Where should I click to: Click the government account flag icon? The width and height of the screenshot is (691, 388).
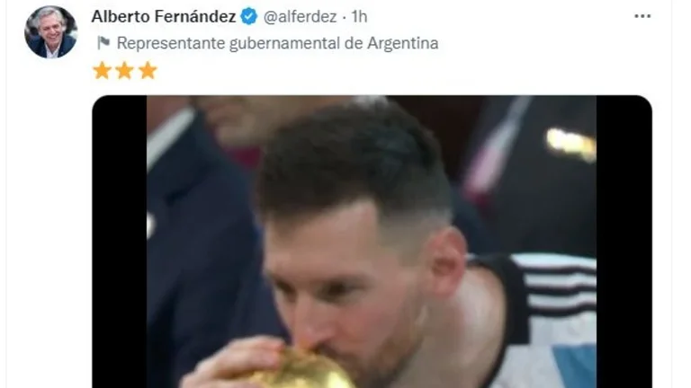[x=103, y=43]
